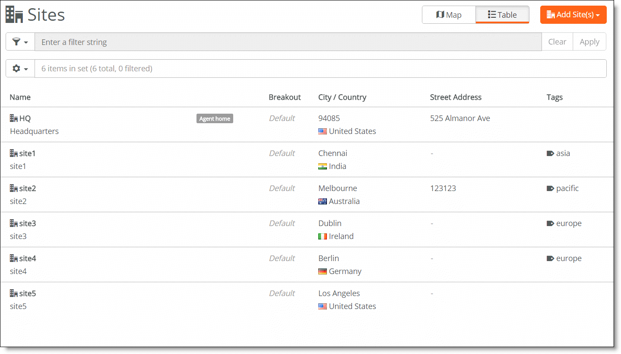Click the United States flag in site5 row

(x=323, y=306)
